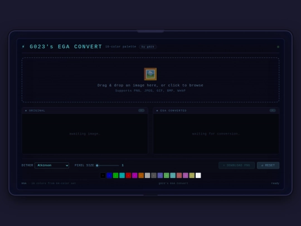
Task: Select the light green palette swatch
Action: [x=167, y=175]
